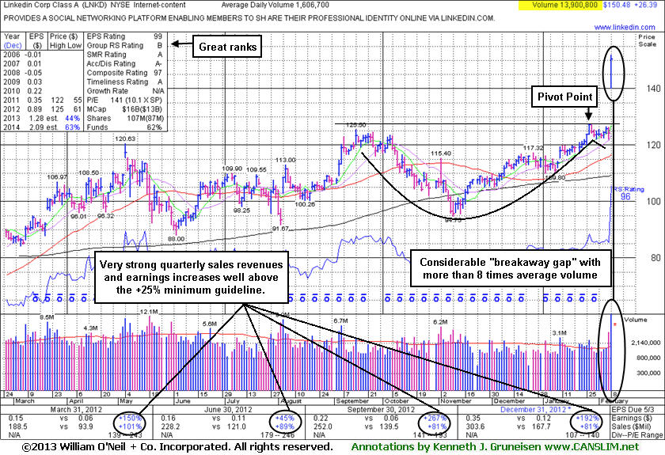Screen dimensions: 665x455
Task: Click the 125.50 price high label
Action: (355, 125)
